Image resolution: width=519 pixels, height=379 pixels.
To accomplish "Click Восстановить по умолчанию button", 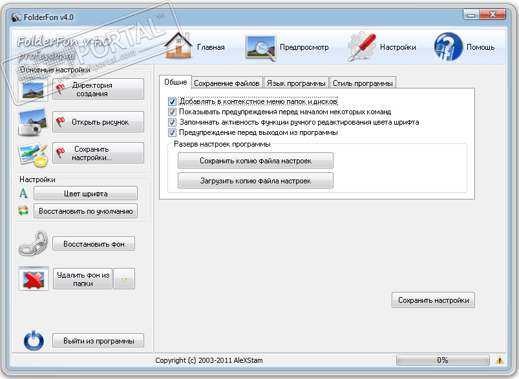I will pos(86,211).
